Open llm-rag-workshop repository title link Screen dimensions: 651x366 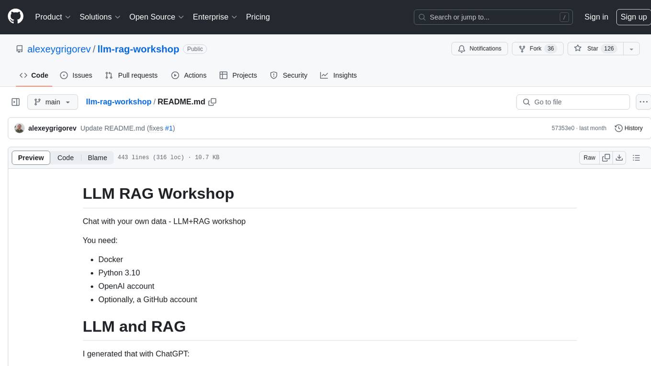pyautogui.click(x=138, y=49)
